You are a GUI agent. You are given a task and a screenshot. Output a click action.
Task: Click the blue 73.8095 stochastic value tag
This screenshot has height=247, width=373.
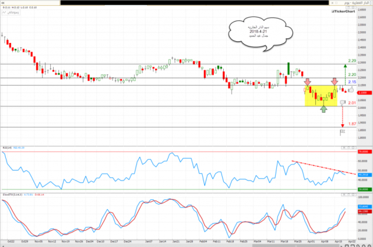[365, 207]
